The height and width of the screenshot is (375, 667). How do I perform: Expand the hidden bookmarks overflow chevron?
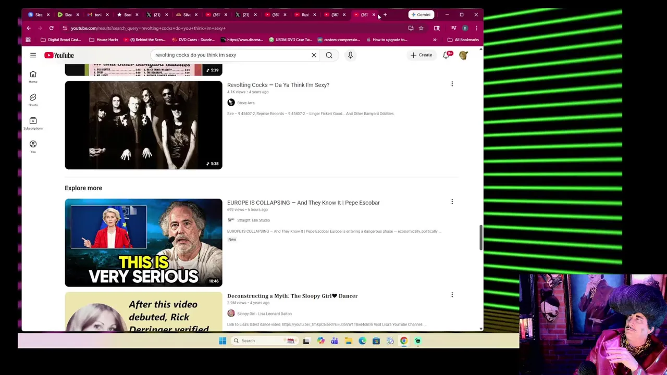pyautogui.click(x=435, y=40)
